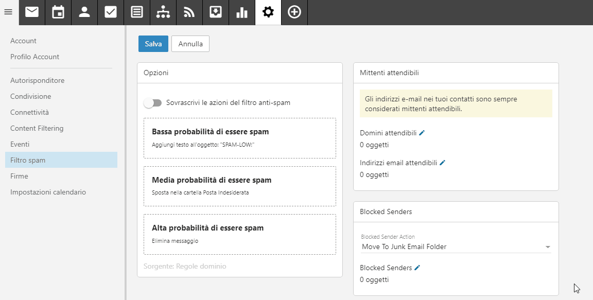Expand Blocked Sender Action dropdown
The height and width of the screenshot is (300, 593).
[x=456, y=246]
